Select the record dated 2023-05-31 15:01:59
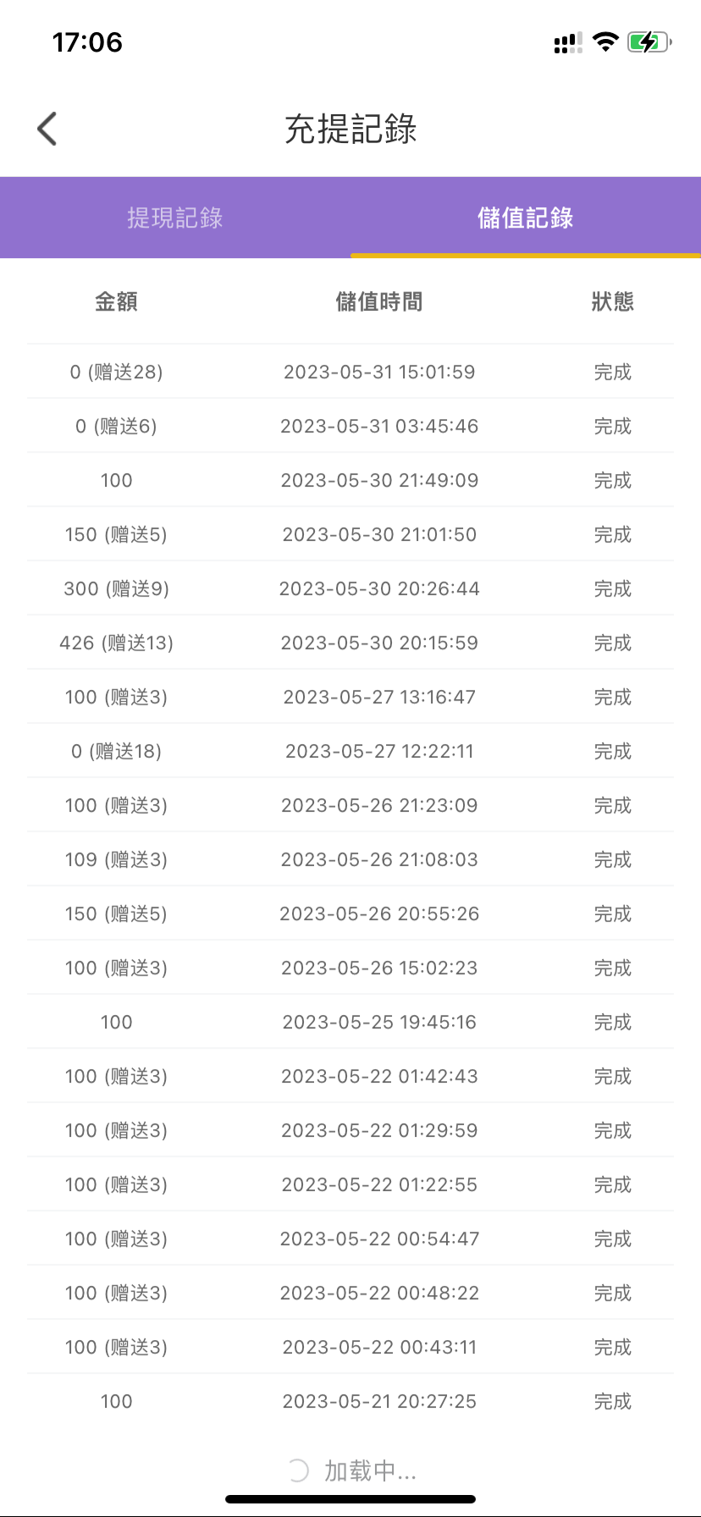 pos(379,372)
